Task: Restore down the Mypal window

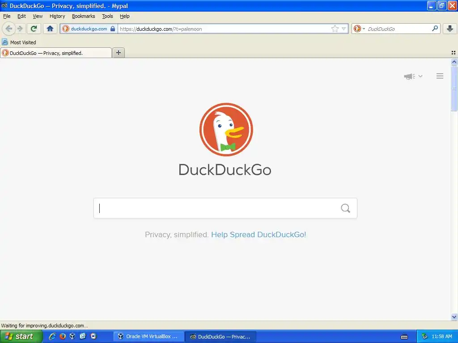Action: pyautogui.click(x=441, y=5)
